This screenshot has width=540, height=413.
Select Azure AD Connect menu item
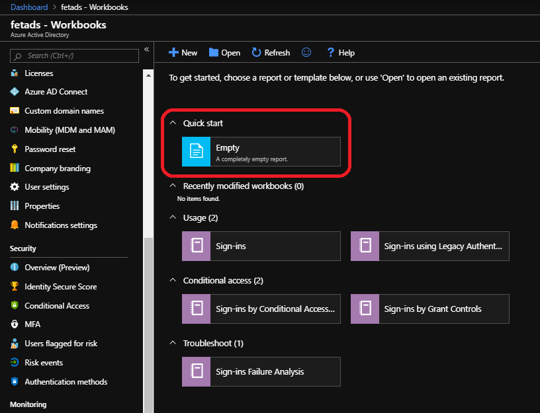click(56, 92)
